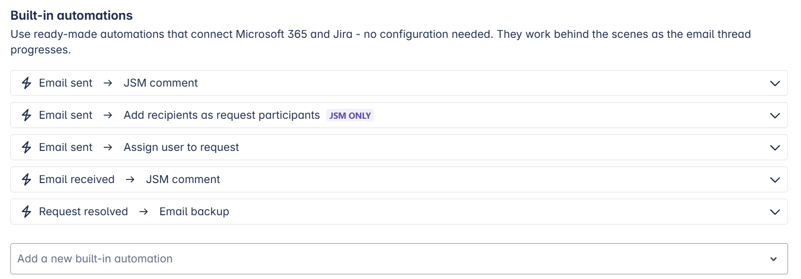Click 'Assign user to request' label
The height and width of the screenshot is (279, 801).
(x=181, y=147)
